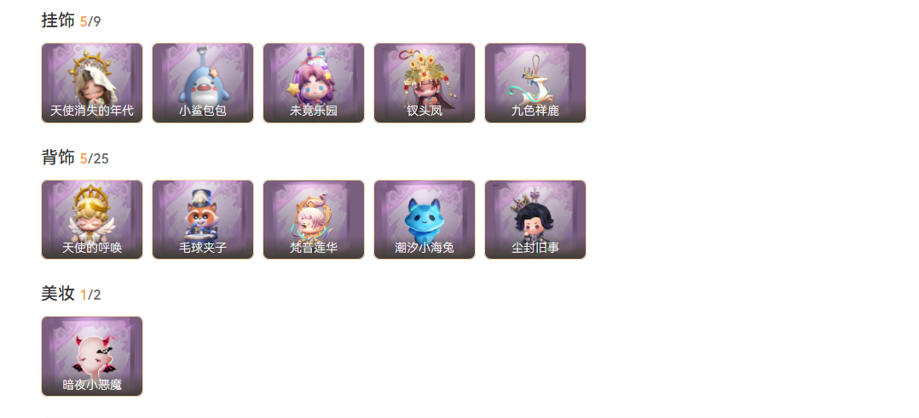Screen dimensions: 919x418
Task: Click the 尘封旧事 back accessory
Action: coord(535,220)
